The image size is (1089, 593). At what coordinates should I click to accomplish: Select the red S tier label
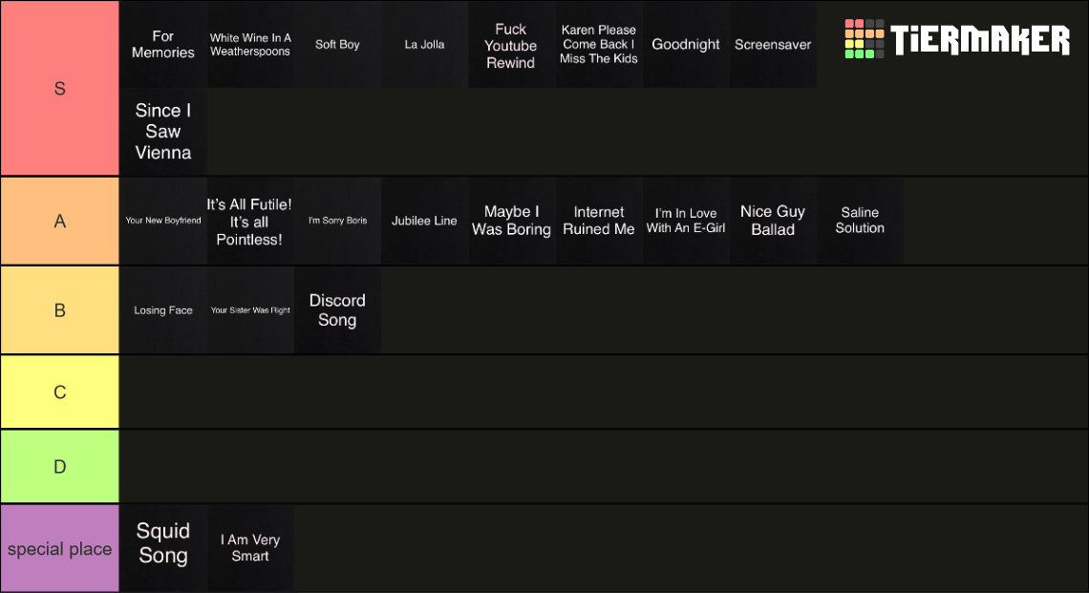click(x=60, y=88)
